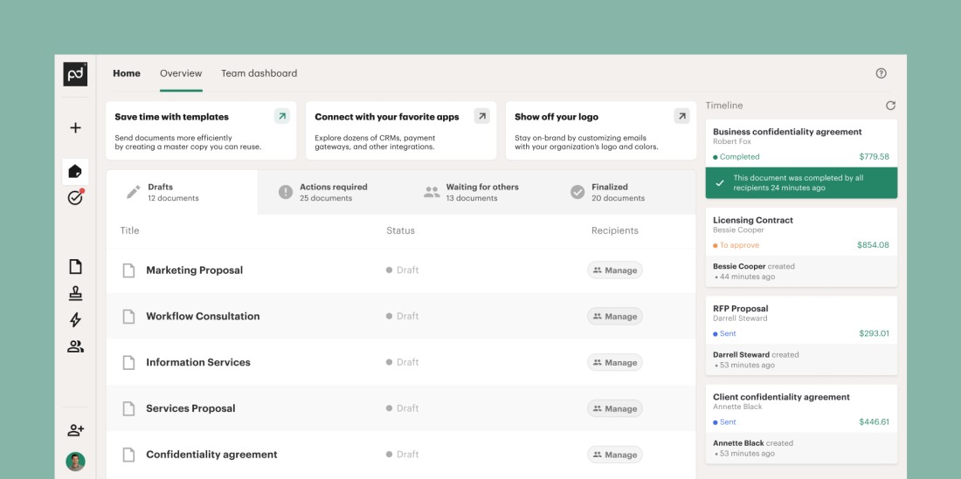Open the stamp templates icon in sidebar

tap(75, 294)
